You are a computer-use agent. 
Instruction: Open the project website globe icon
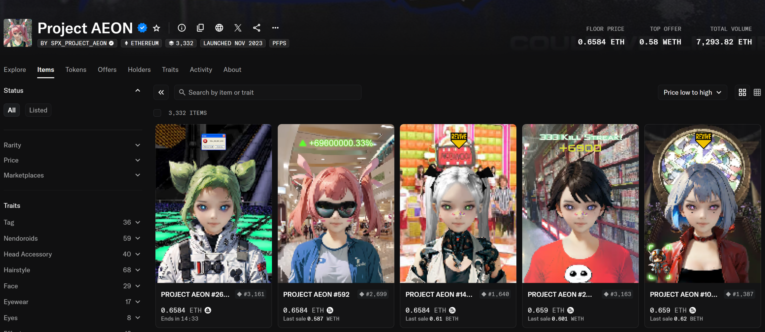click(219, 28)
